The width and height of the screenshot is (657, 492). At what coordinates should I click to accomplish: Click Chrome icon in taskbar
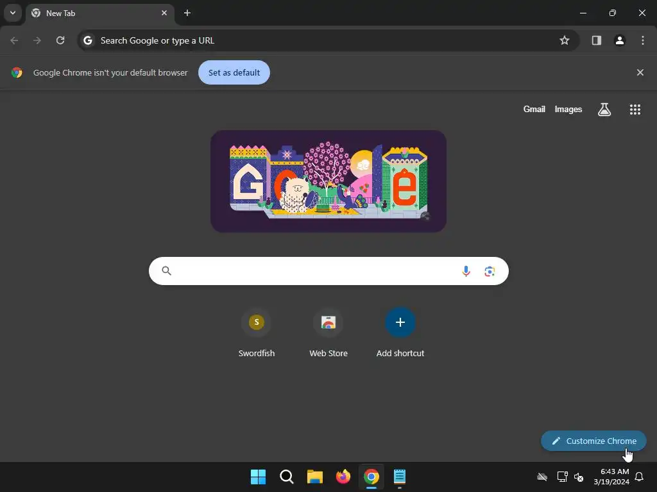pos(371,477)
